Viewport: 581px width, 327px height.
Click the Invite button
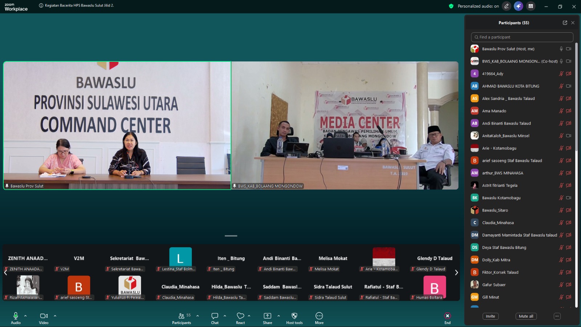pyautogui.click(x=490, y=316)
